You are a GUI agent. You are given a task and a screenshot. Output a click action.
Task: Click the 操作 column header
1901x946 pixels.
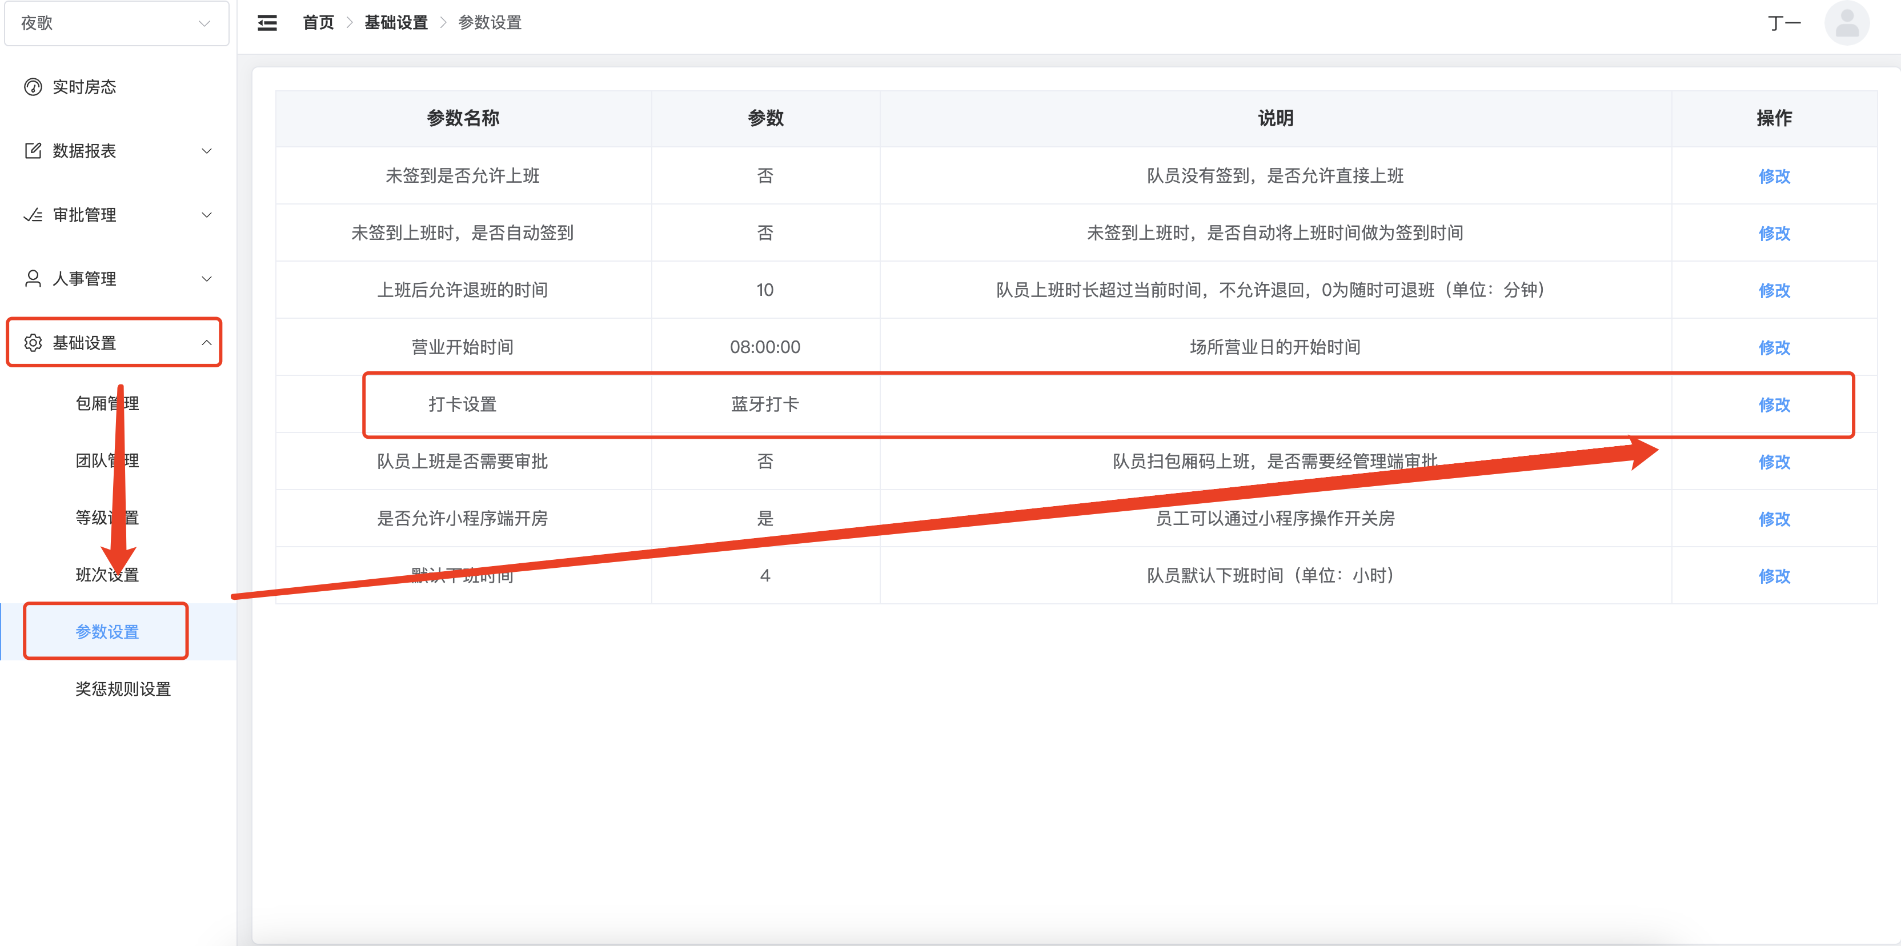[x=1774, y=118]
